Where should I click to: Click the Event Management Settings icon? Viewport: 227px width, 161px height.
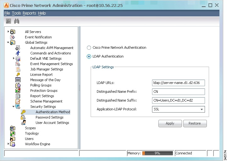(x=18, y=64)
